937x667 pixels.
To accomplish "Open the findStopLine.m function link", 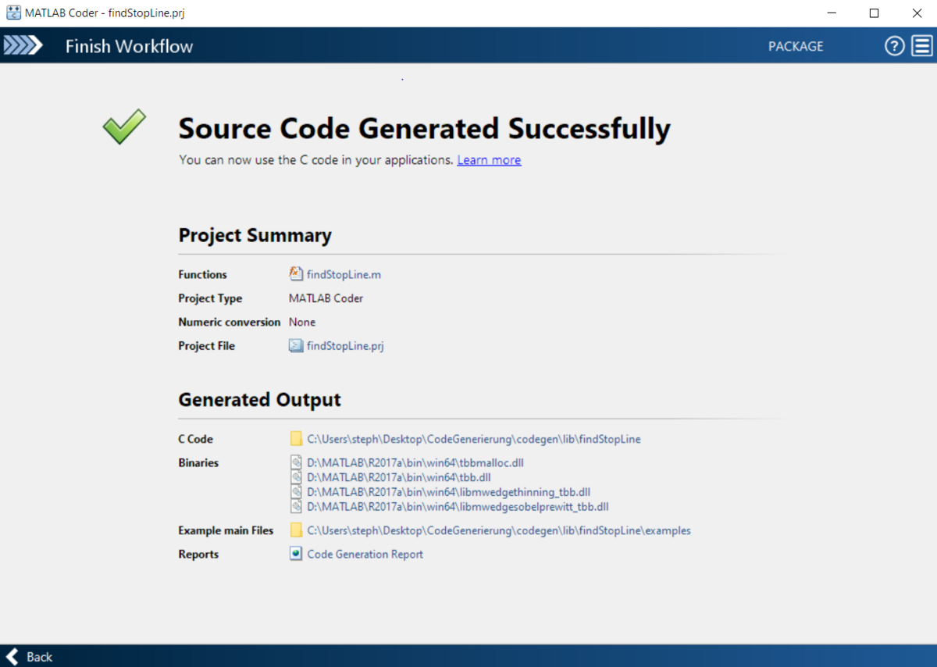I will tap(344, 275).
